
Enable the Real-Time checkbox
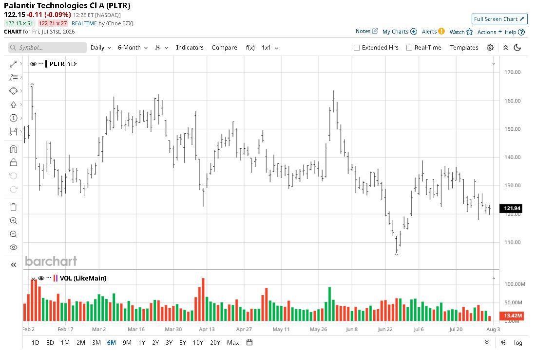coord(409,48)
